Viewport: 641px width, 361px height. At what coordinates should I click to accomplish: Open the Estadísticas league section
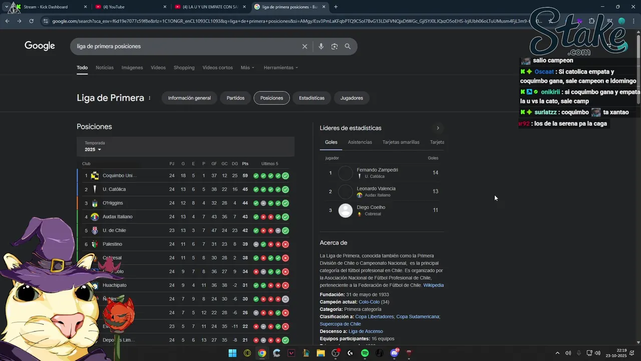(x=311, y=98)
